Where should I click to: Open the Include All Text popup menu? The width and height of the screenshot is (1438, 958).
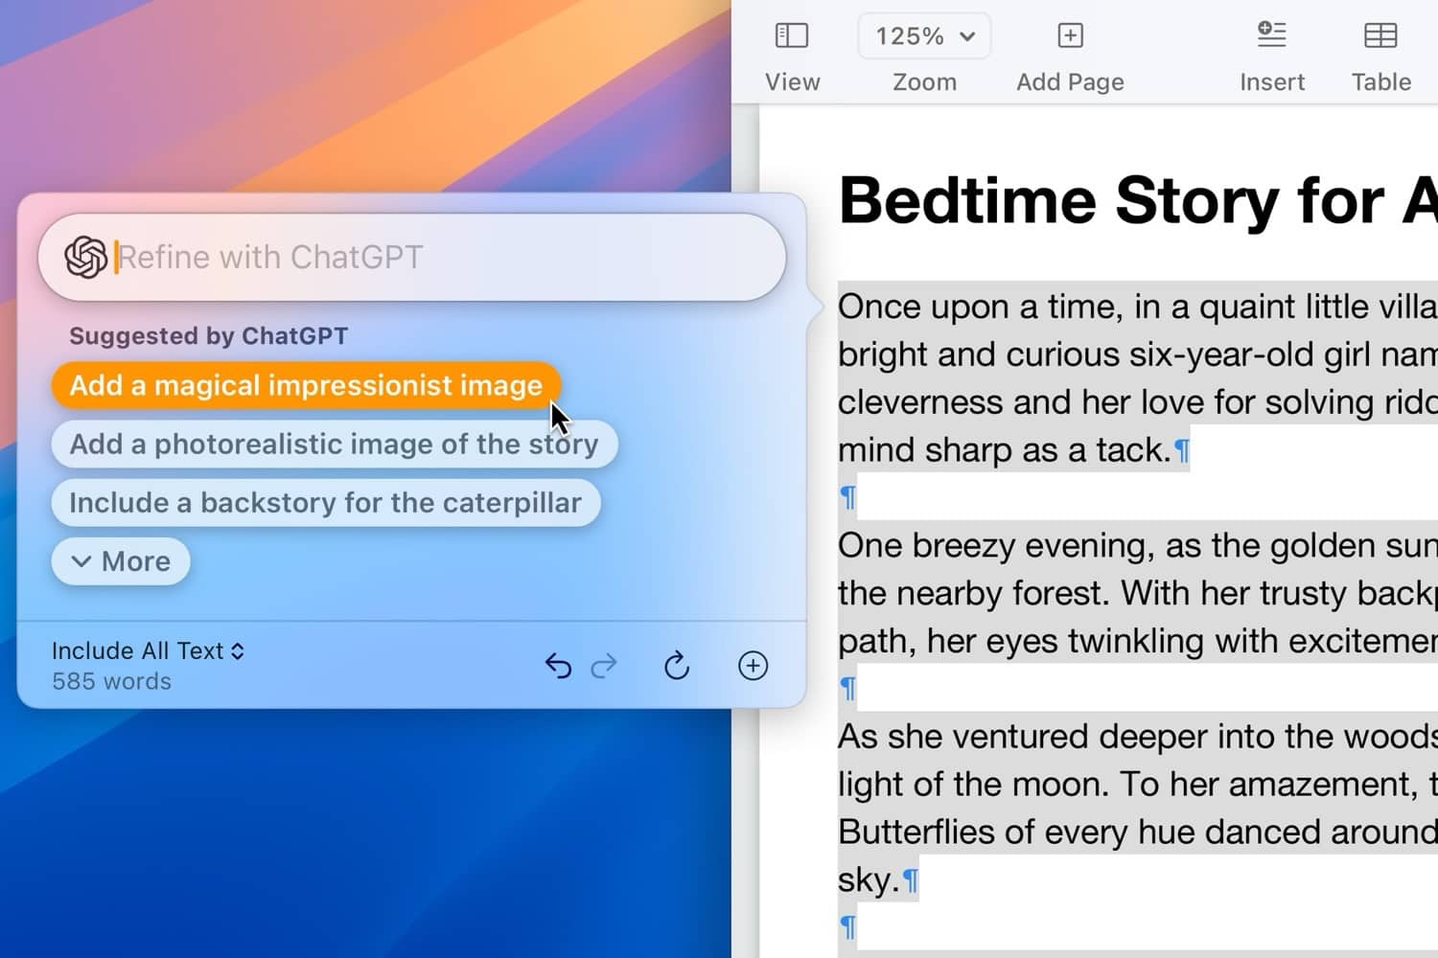click(x=149, y=650)
